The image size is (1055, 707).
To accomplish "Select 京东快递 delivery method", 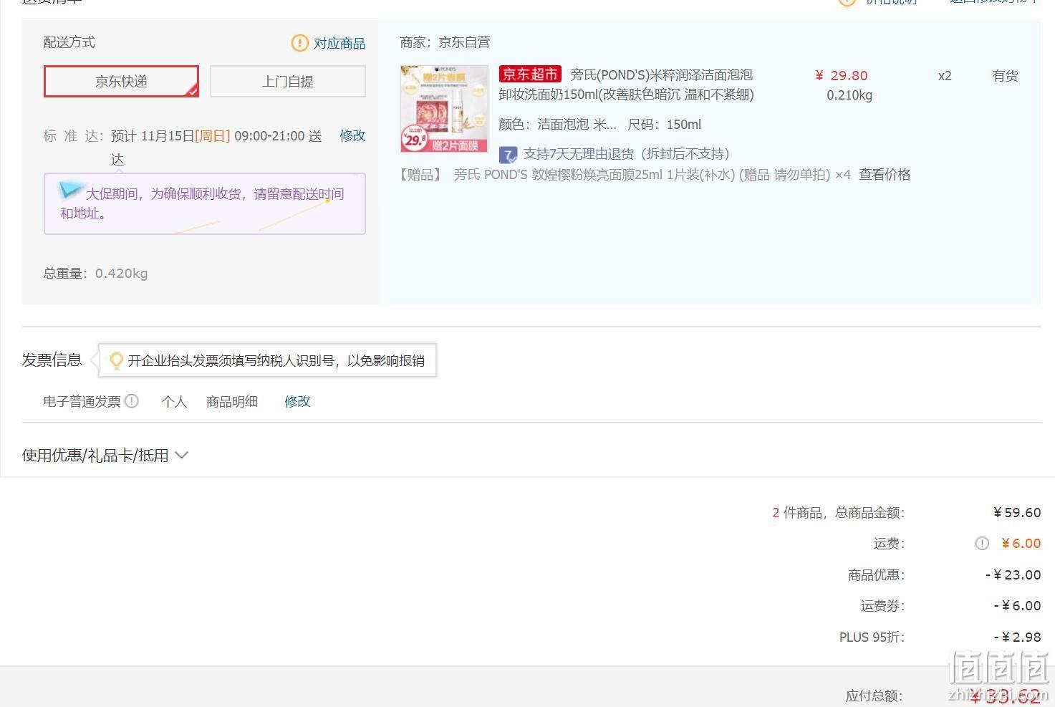I will (x=121, y=81).
